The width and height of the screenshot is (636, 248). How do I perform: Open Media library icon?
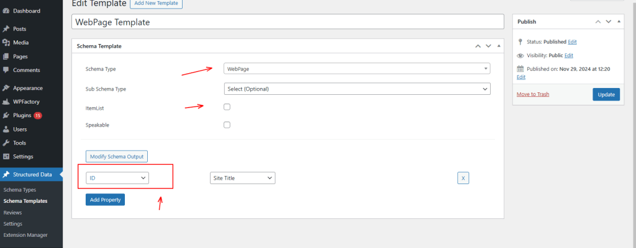point(6,43)
